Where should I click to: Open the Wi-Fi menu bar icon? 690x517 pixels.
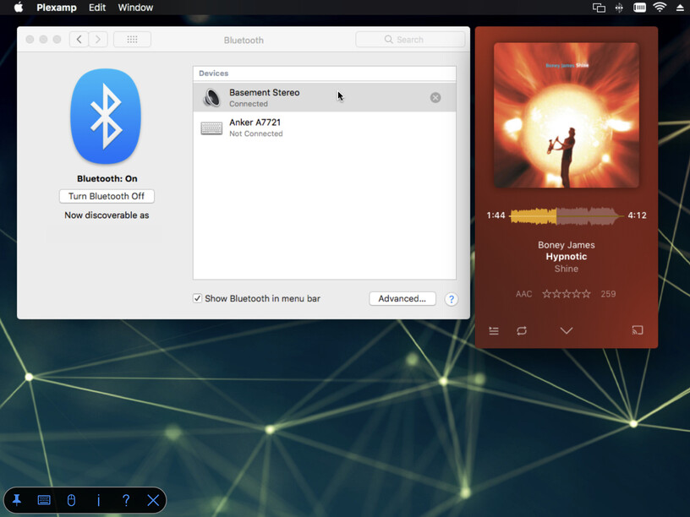(660, 7)
